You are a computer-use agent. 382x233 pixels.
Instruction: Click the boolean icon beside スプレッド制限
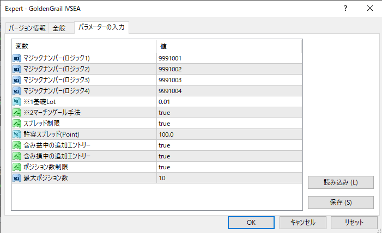pos(17,123)
